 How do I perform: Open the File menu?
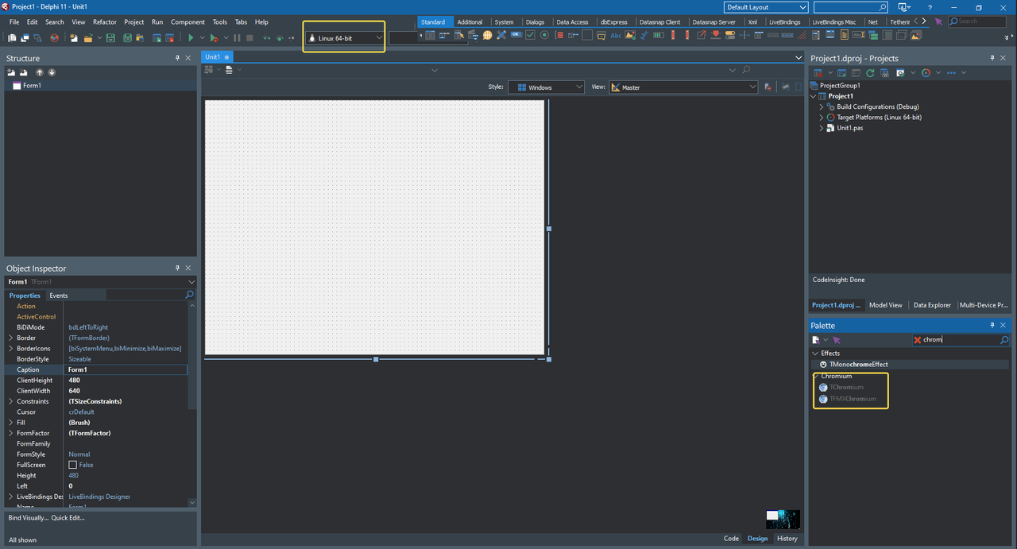click(x=14, y=22)
